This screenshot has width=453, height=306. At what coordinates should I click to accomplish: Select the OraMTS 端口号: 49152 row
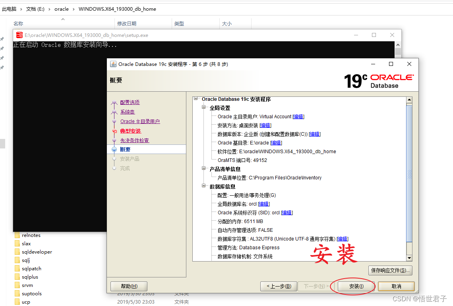click(x=242, y=160)
